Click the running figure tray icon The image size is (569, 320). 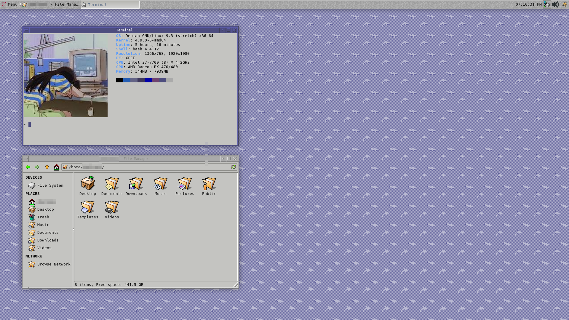coord(565,4)
